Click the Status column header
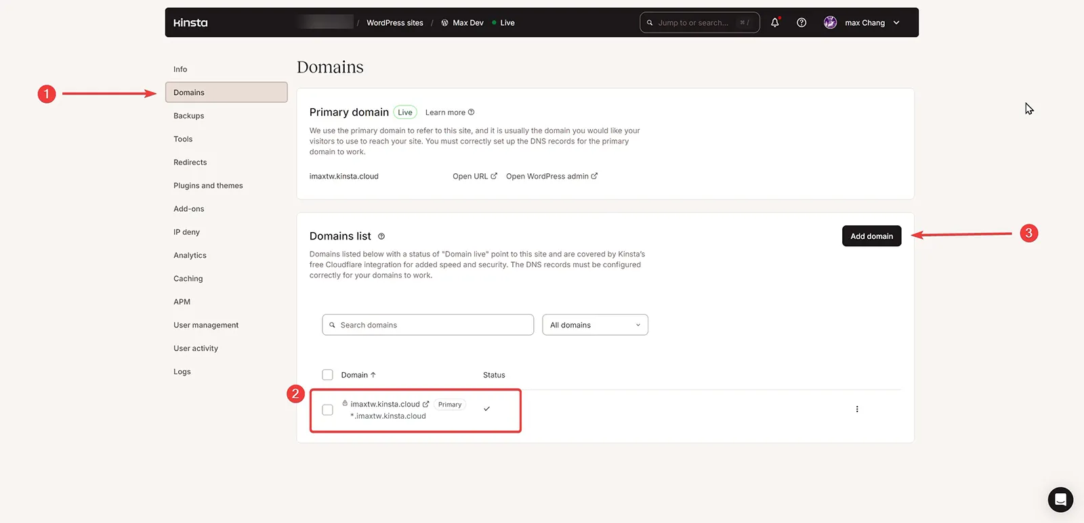 pyautogui.click(x=494, y=375)
